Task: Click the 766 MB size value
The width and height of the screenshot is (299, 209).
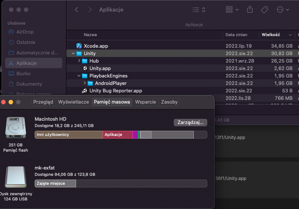Action: [x=284, y=98]
